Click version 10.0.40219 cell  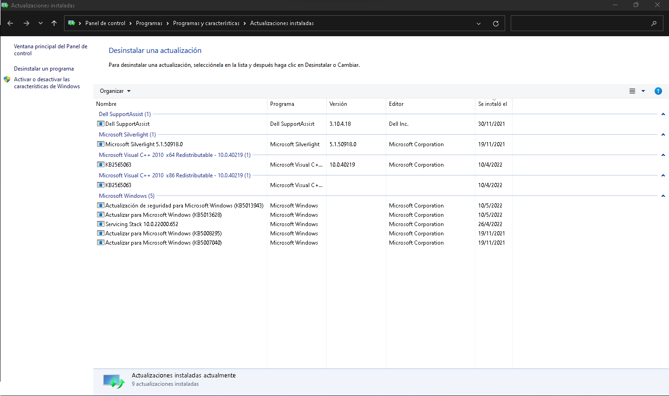[x=342, y=165]
